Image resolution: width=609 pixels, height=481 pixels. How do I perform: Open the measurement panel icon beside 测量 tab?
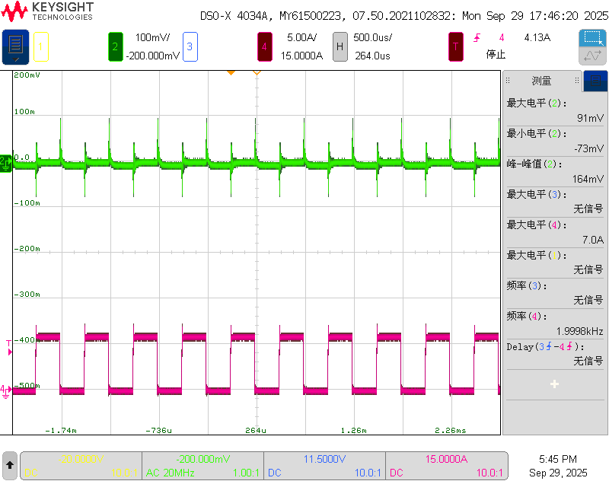tap(595, 80)
